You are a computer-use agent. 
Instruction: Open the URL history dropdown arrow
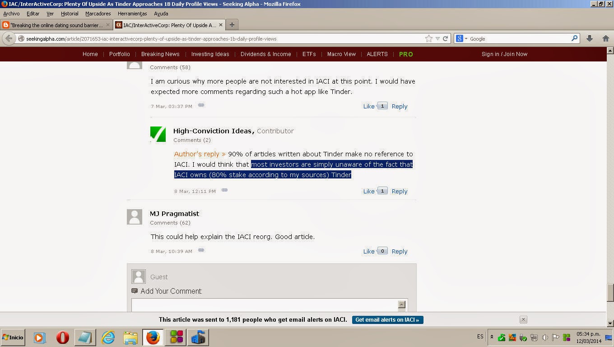point(437,39)
